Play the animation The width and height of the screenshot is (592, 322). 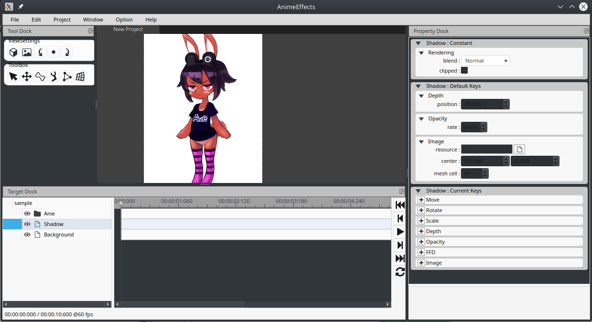point(400,232)
